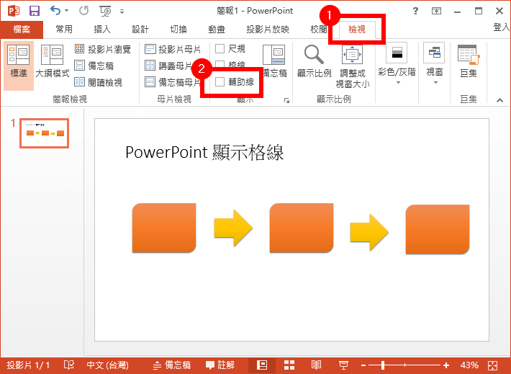511x374 pixels.
Task: Open PowerPoint Help question mark
Action: pyautogui.click(x=415, y=11)
